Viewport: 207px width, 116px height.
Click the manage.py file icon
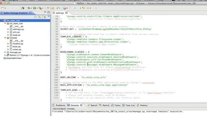[x=8, y=52]
